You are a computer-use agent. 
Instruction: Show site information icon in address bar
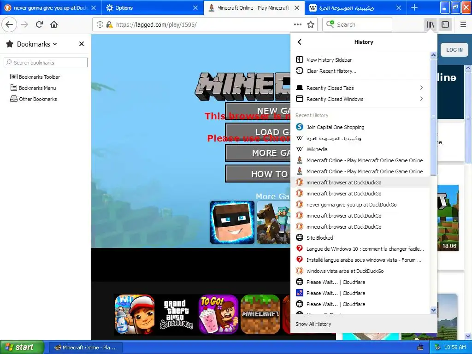click(100, 25)
